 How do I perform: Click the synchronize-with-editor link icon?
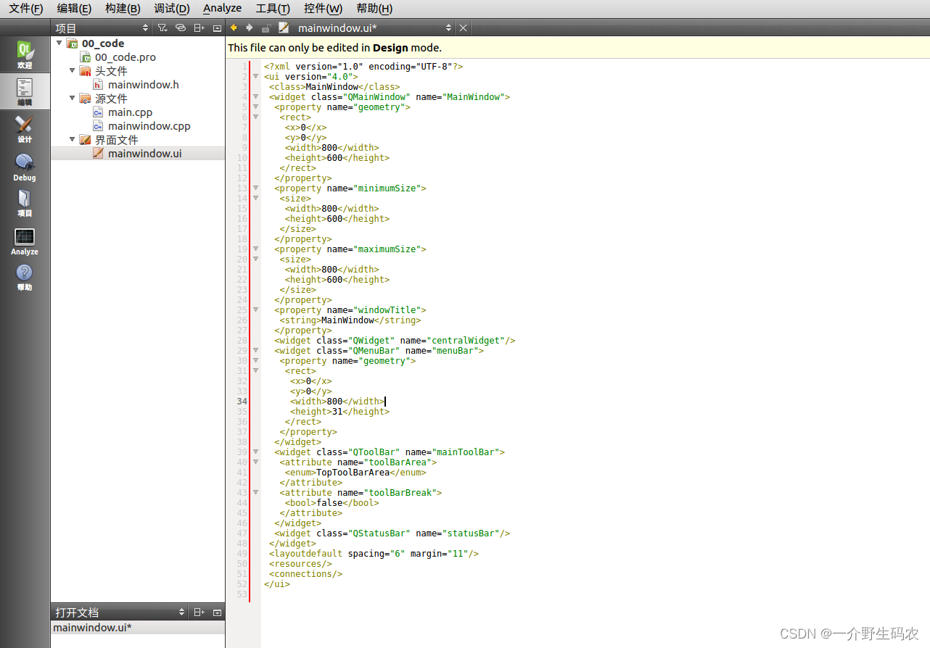(x=181, y=28)
